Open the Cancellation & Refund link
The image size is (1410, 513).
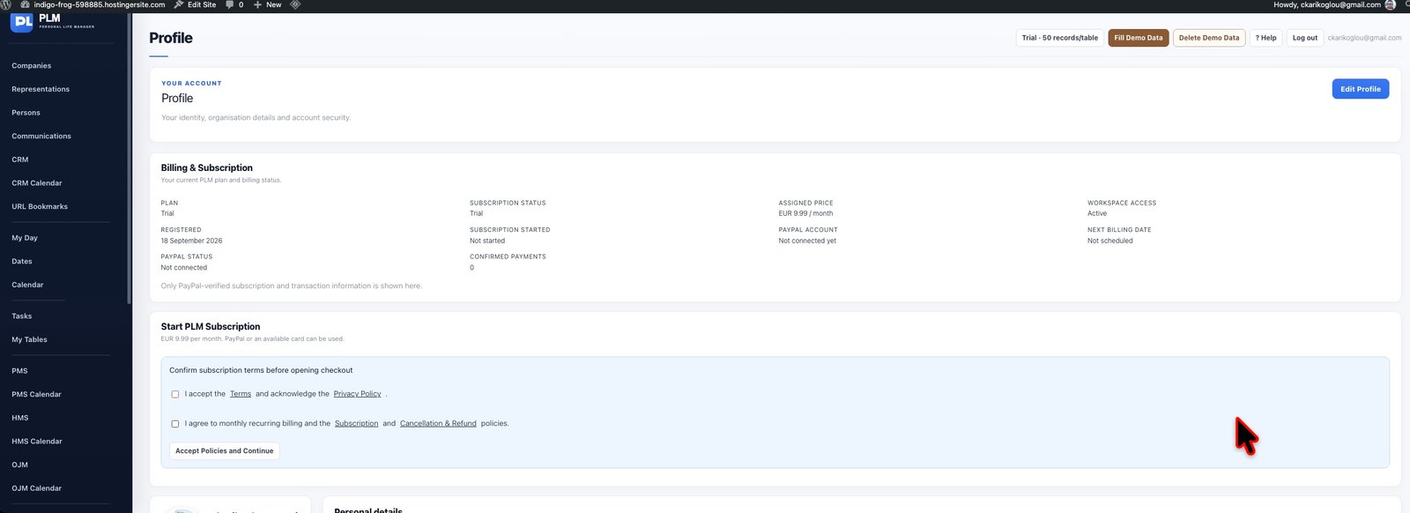[x=438, y=424]
